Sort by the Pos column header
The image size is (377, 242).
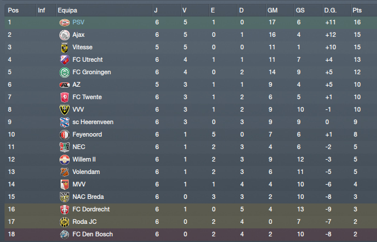point(14,10)
